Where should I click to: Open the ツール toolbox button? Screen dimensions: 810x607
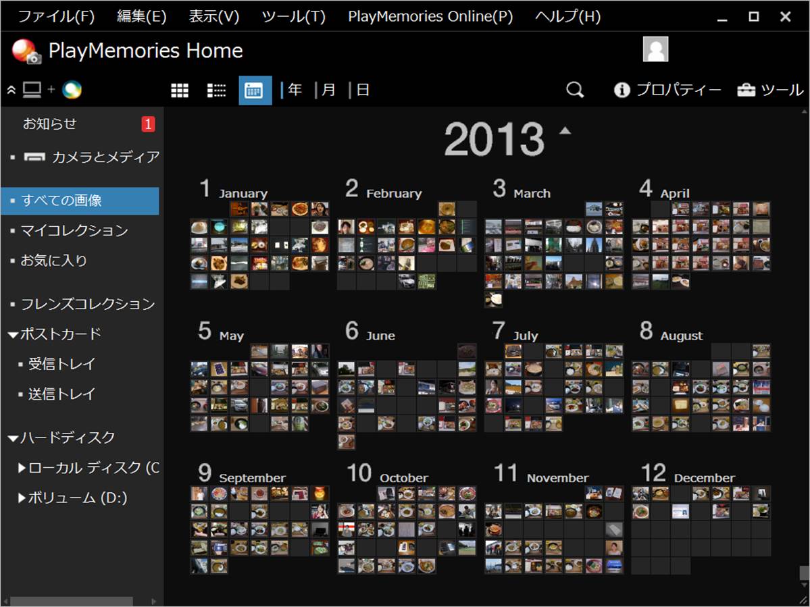770,90
